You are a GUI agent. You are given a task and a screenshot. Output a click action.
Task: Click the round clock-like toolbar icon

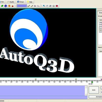[54, 6]
